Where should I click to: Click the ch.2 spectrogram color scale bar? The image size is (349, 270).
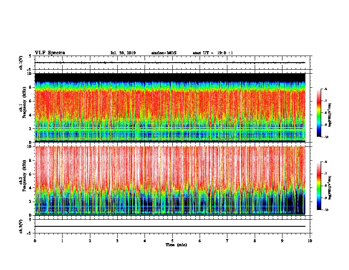pyautogui.click(x=319, y=186)
